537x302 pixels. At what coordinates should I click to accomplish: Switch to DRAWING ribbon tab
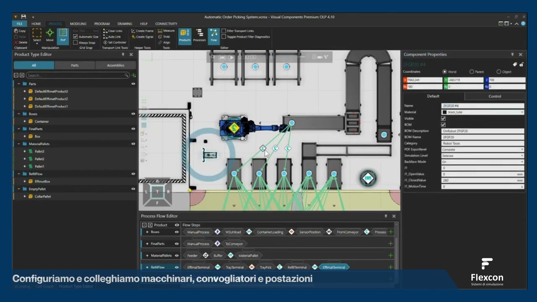click(x=125, y=24)
